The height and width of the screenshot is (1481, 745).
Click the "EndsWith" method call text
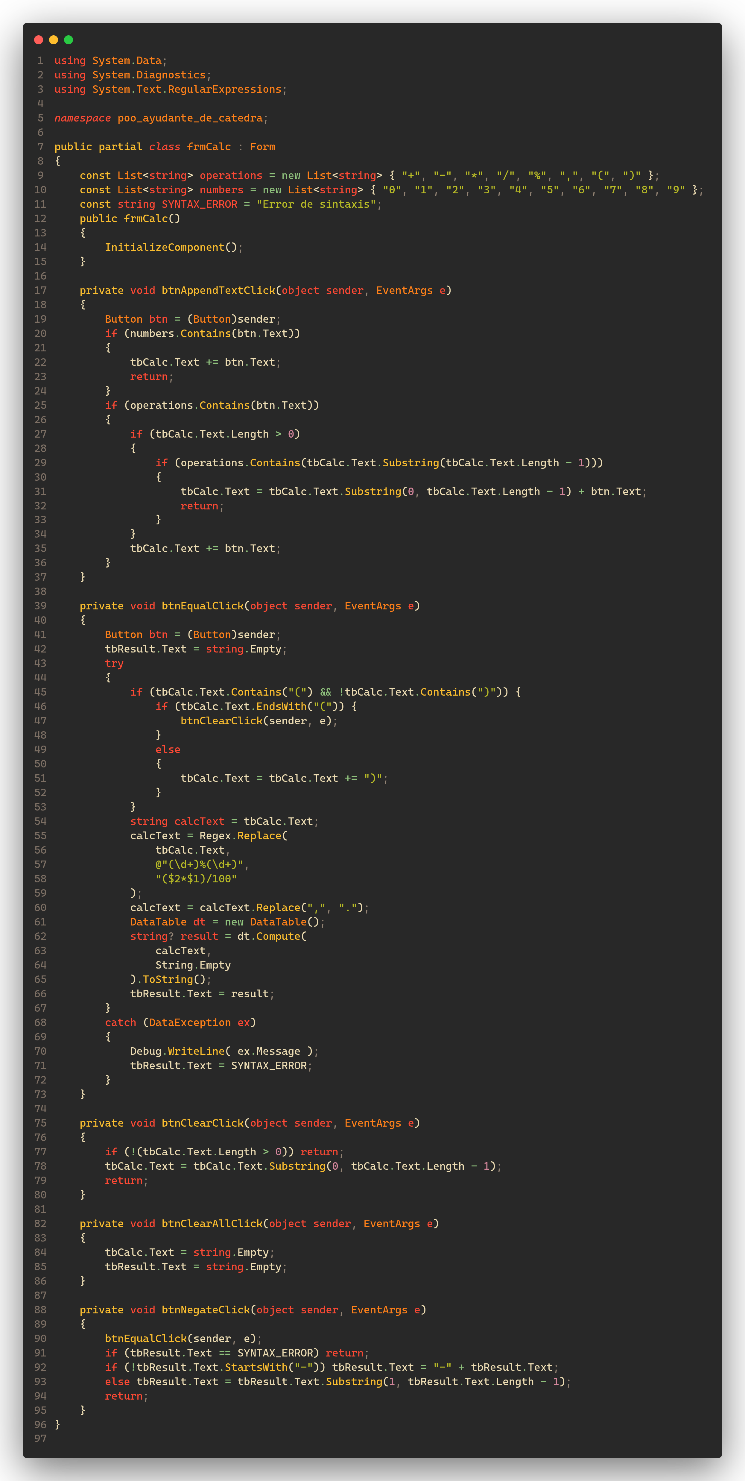282,707
